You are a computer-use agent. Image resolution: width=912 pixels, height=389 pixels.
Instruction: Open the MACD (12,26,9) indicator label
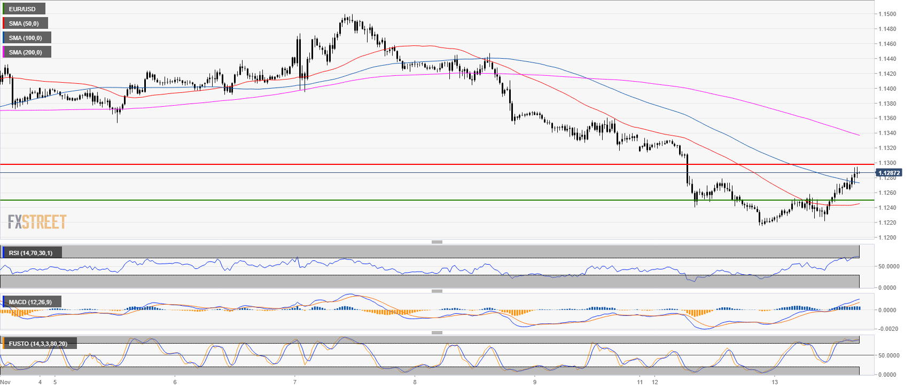tap(30, 302)
